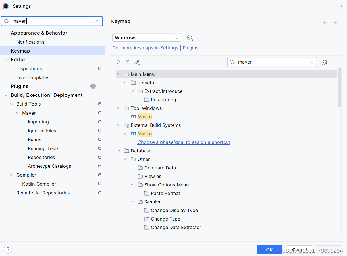Click the pencil Edit Shortcut icon

tap(137, 62)
